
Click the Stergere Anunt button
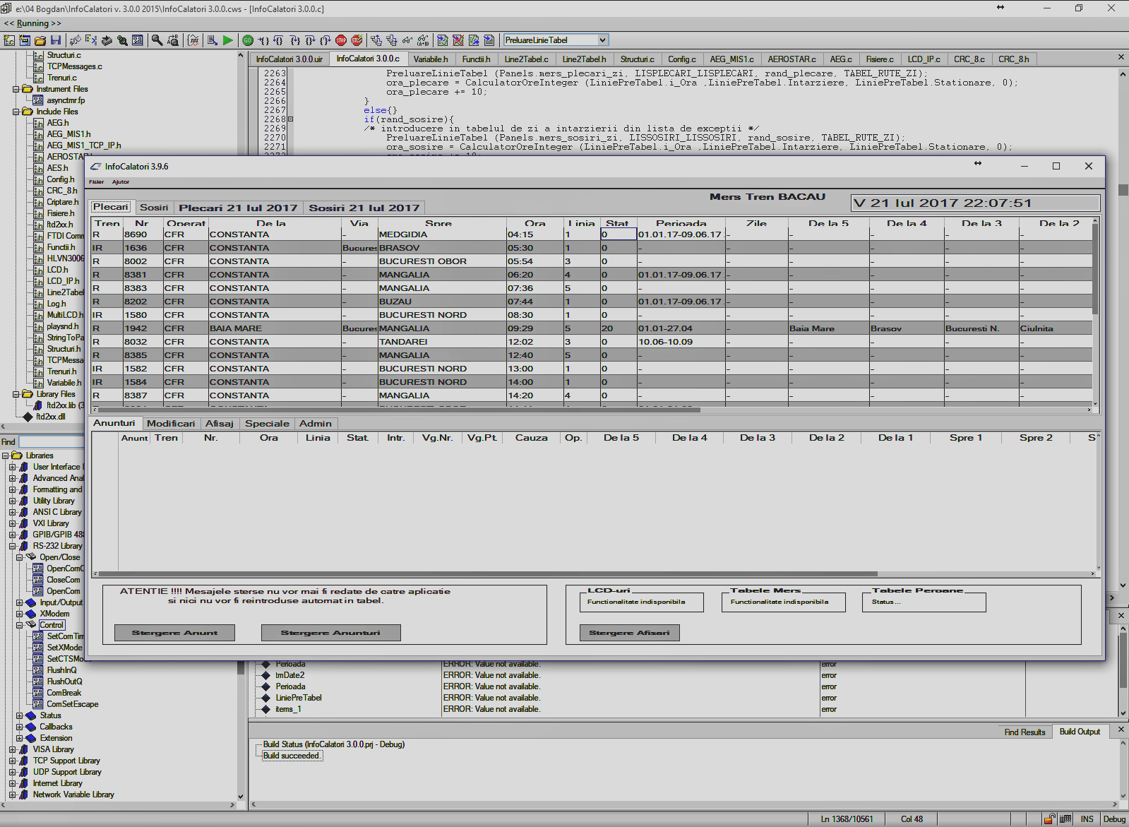tap(174, 633)
